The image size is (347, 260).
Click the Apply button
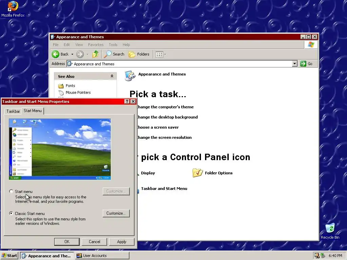point(122,242)
